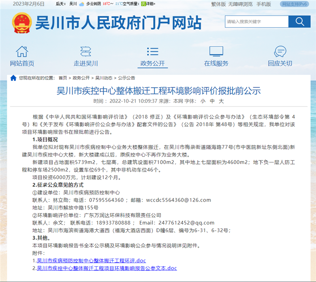Open the 在线服务 monitor icon

pos(216,52)
